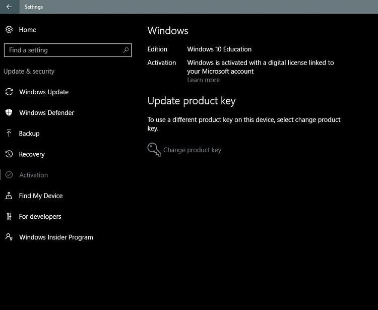Click the Edition label
The image size is (378, 310).
[157, 49]
